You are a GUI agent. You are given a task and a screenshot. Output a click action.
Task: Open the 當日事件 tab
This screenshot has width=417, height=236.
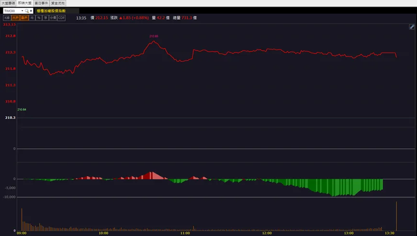(41, 3)
